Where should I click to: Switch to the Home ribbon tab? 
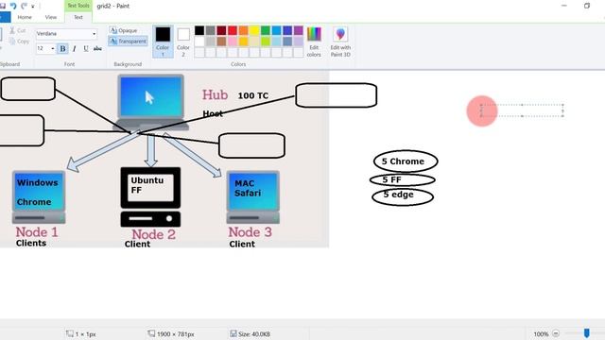(x=25, y=17)
